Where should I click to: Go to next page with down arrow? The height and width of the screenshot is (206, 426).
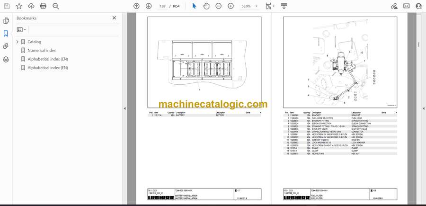[149, 6]
